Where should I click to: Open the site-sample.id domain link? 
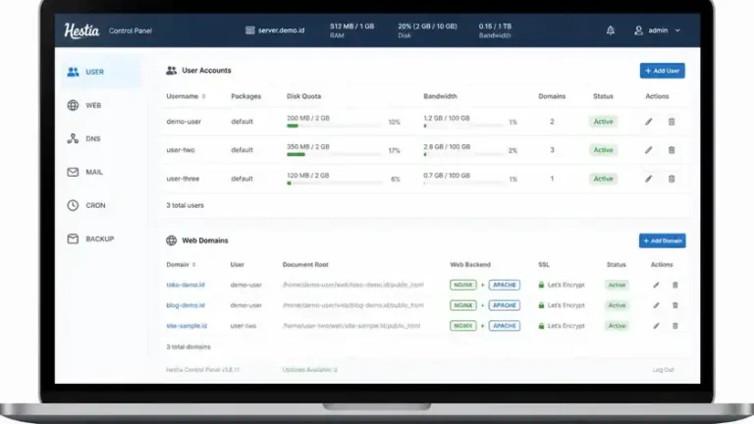point(187,326)
